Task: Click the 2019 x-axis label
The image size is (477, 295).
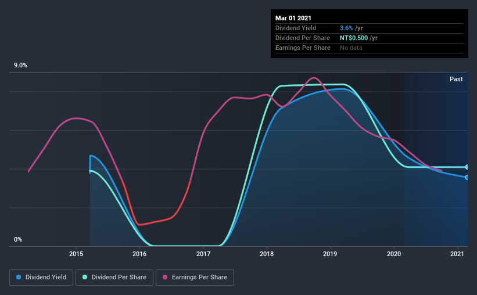Action: point(330,254)
